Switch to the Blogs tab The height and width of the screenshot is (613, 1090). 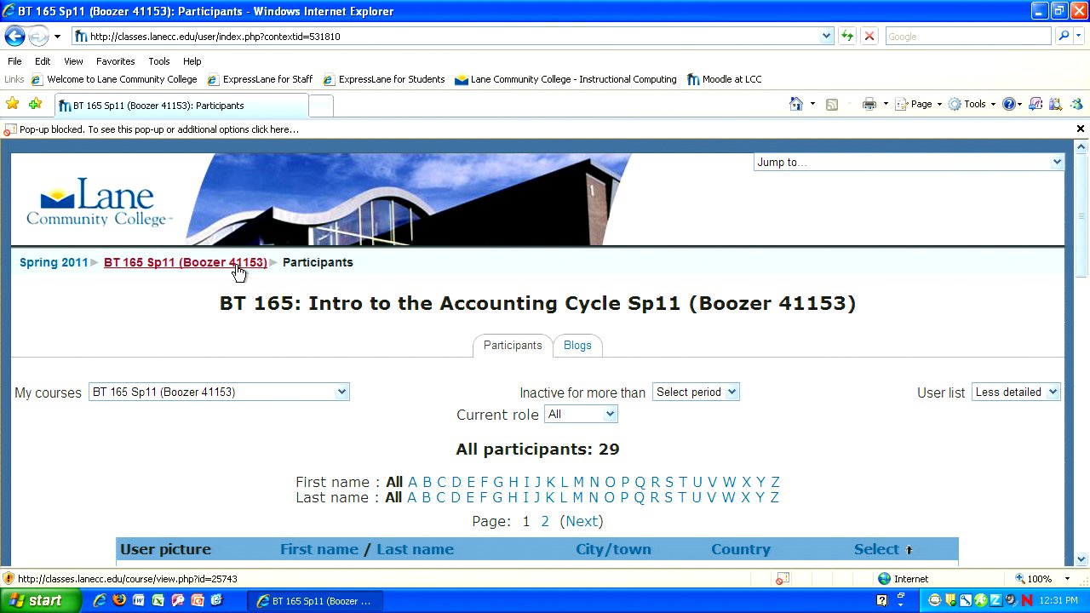point(577,346)
